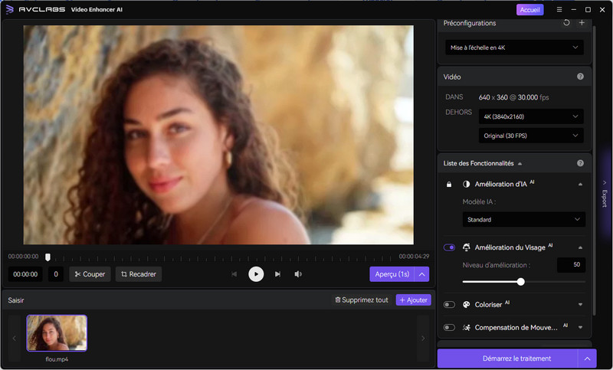Select the flou.mp4 thumbnail

(x=57, y=333)
